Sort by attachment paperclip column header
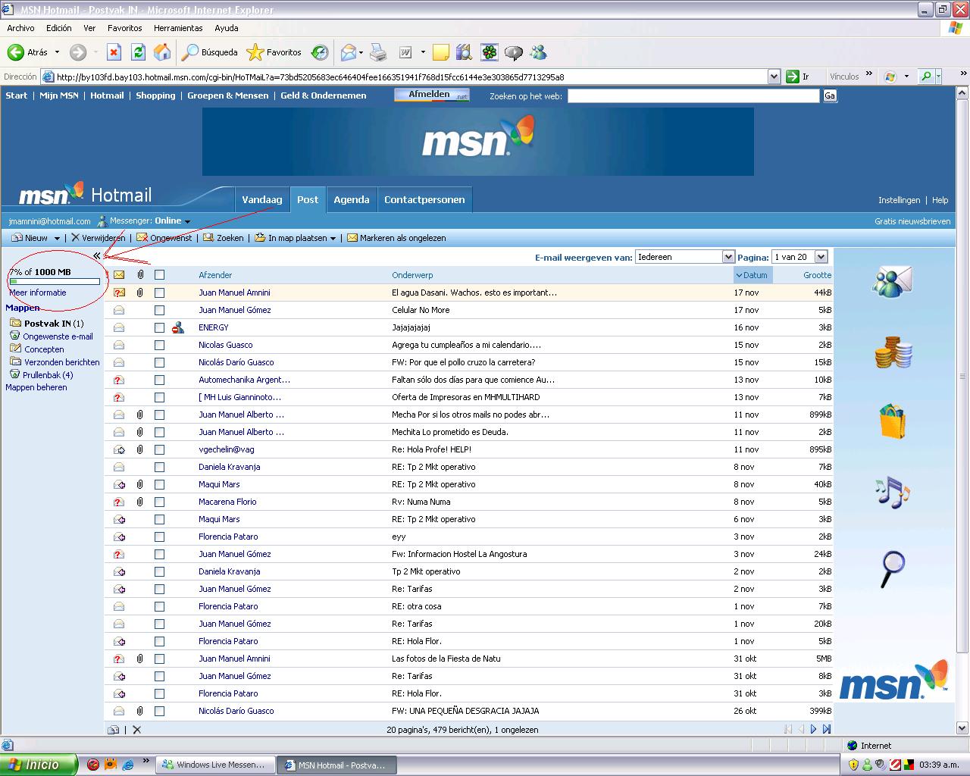Viewport: 970px width, 776px height. point(140,274)
